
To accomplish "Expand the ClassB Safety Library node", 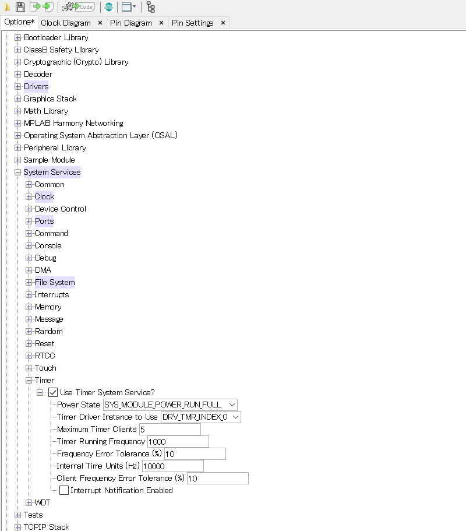I will point(17,50).
